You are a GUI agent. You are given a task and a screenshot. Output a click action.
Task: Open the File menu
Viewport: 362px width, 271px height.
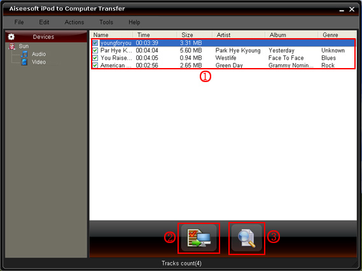pyautogui.click(x=19, y=22)
